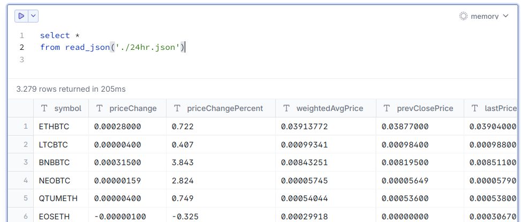
Task: Run the query with the play button
Action: 21,16
